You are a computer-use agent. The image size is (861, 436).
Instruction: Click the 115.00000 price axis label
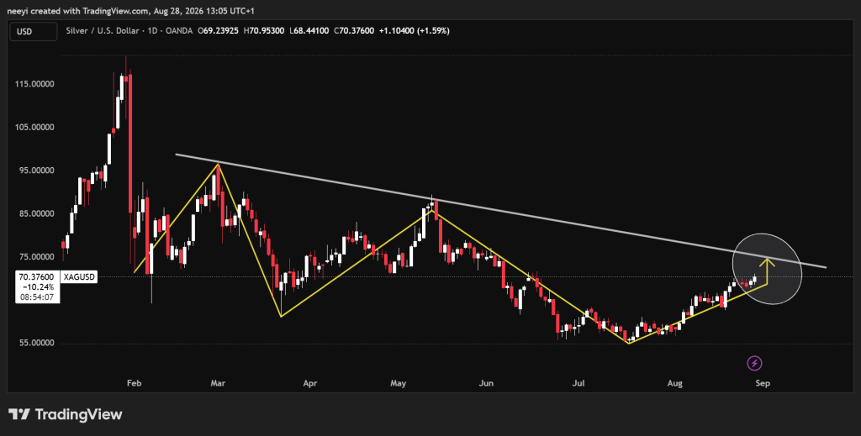[34, 84]
